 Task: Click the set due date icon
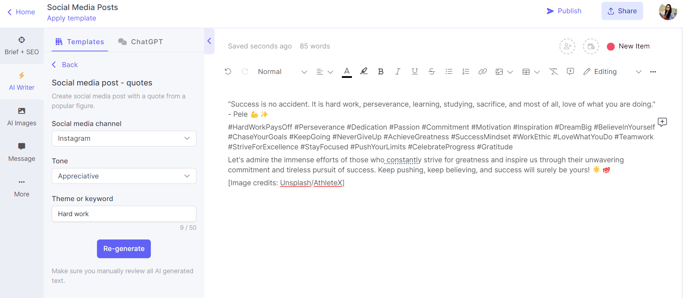click(591, 46)
